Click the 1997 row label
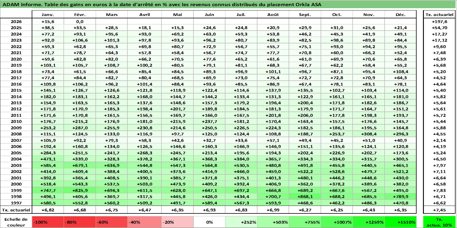 (x=16, y=203)
